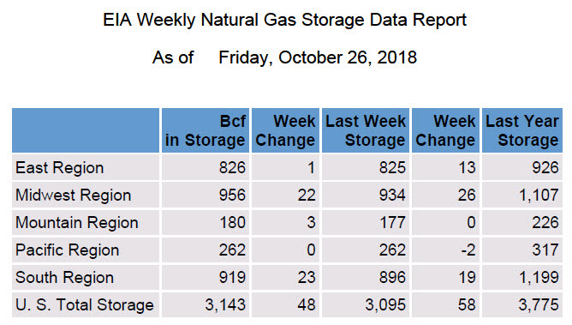Select the Last Week Storage column header

365,130
